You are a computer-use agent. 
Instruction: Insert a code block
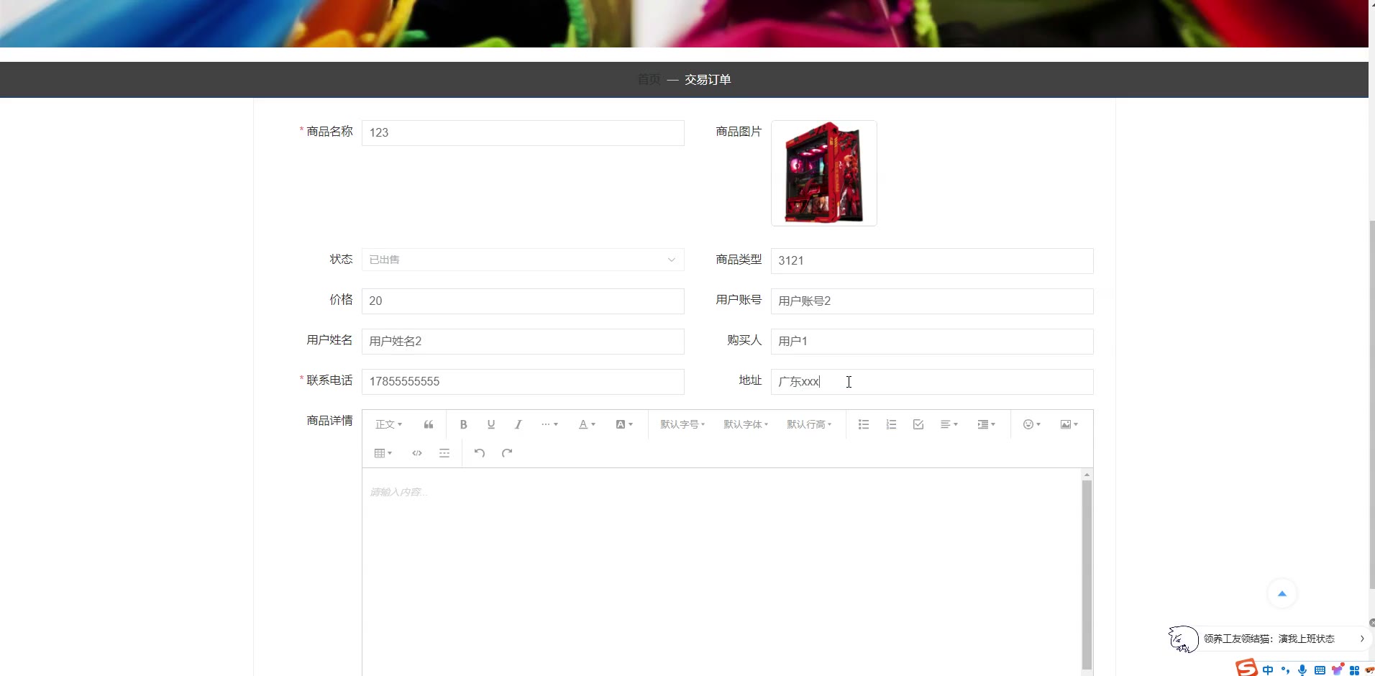417,453
